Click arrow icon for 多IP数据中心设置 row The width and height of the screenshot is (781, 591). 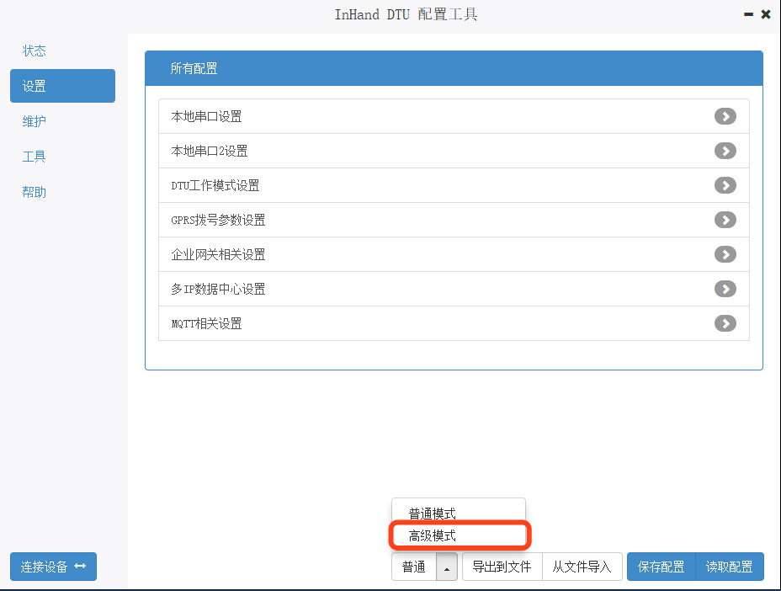(725, 289)
